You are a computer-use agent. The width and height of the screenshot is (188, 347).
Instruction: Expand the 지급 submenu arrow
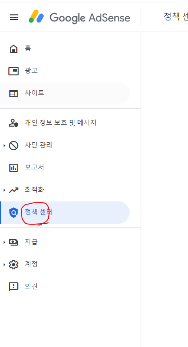coord(4,242)
